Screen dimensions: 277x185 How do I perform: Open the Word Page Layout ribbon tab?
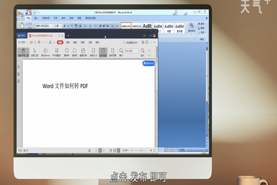46,18
